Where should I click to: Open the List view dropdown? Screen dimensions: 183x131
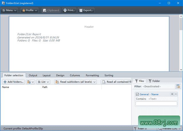point(43,82)
